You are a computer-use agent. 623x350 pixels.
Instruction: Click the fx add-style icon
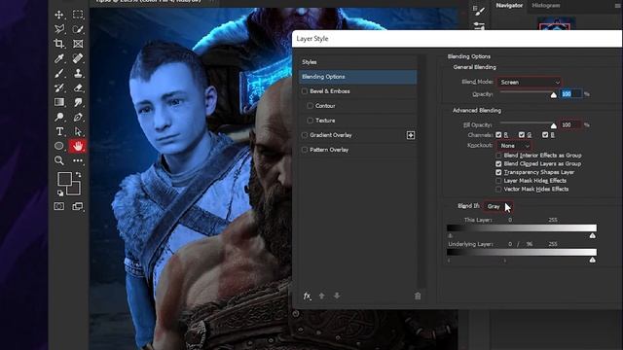308,296
